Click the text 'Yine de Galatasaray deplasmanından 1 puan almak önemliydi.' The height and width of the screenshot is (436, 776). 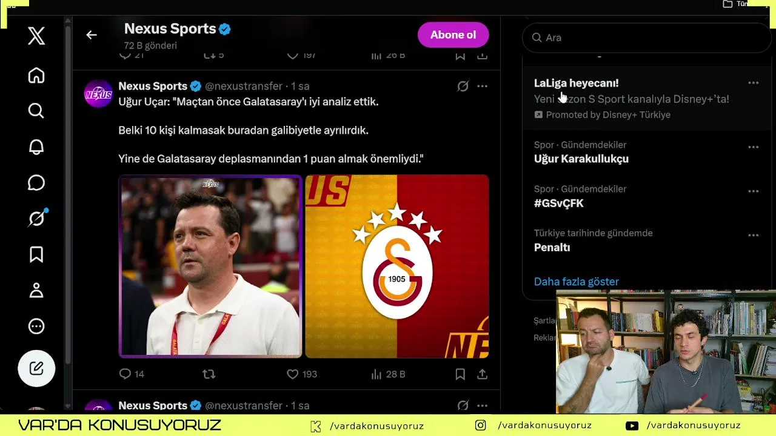[271, 159]
